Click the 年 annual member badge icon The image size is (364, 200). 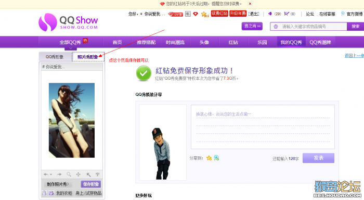pyautogui.click(x=188, y=14)
